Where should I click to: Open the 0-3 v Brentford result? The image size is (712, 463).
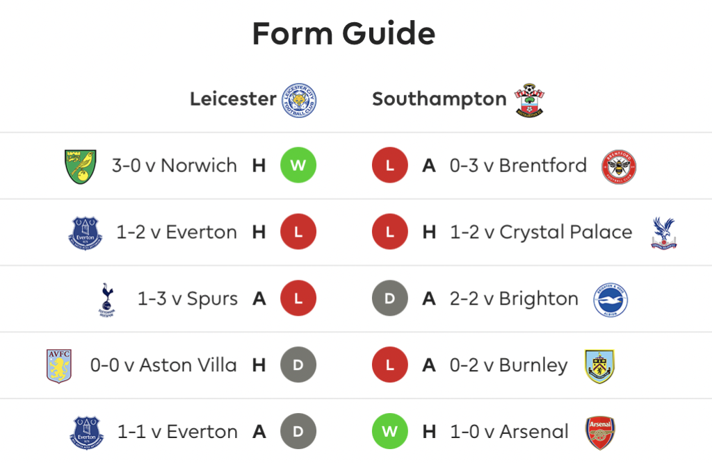point(518,165)
